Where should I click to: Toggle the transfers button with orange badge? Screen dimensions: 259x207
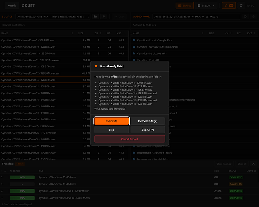point(229,6)
